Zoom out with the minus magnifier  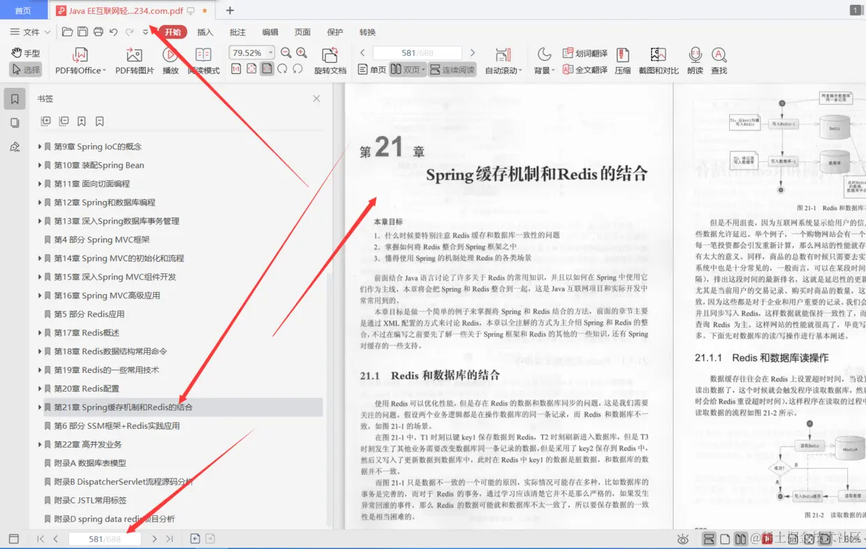[x=286, y=53]
